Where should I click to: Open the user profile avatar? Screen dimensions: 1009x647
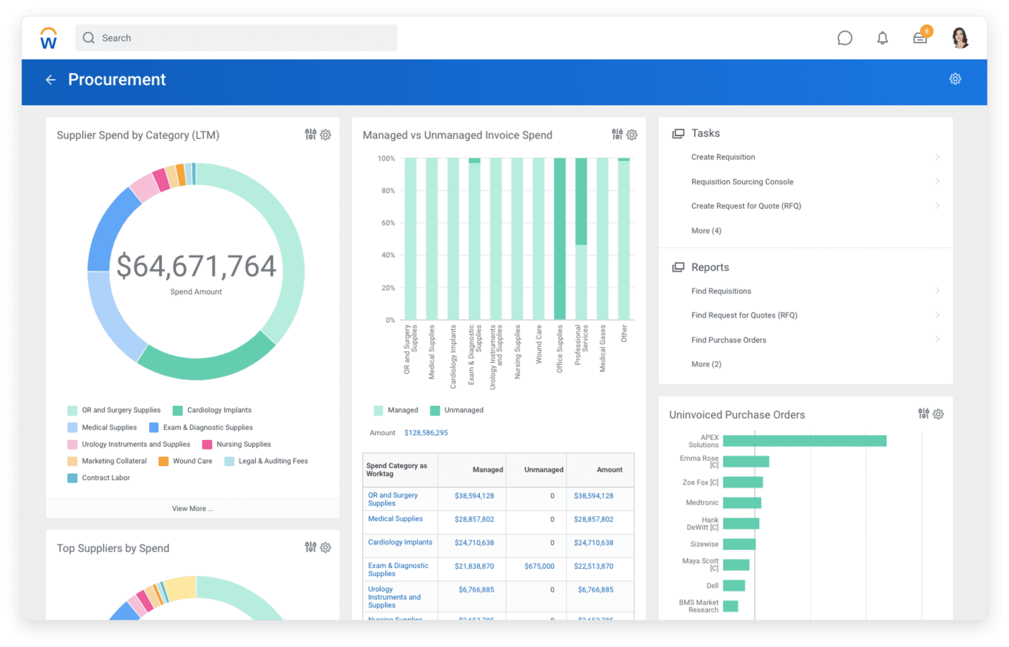click(x=960, y=38)
